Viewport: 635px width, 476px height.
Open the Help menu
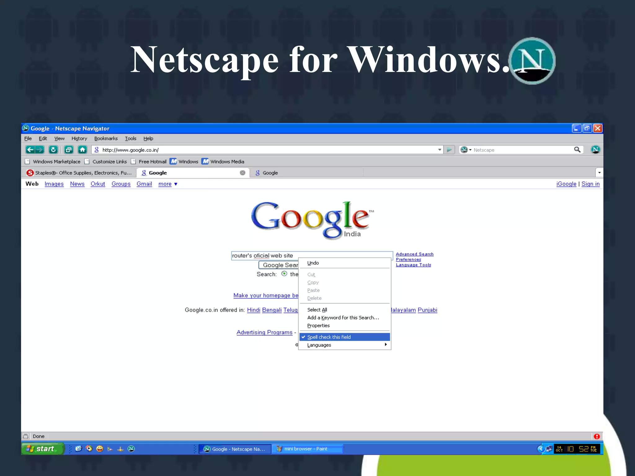148,139
